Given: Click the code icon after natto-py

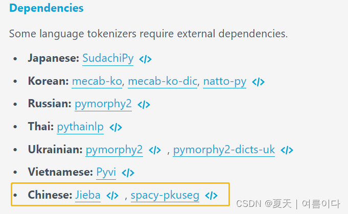Looking at the screenshot, I should 259,82.
